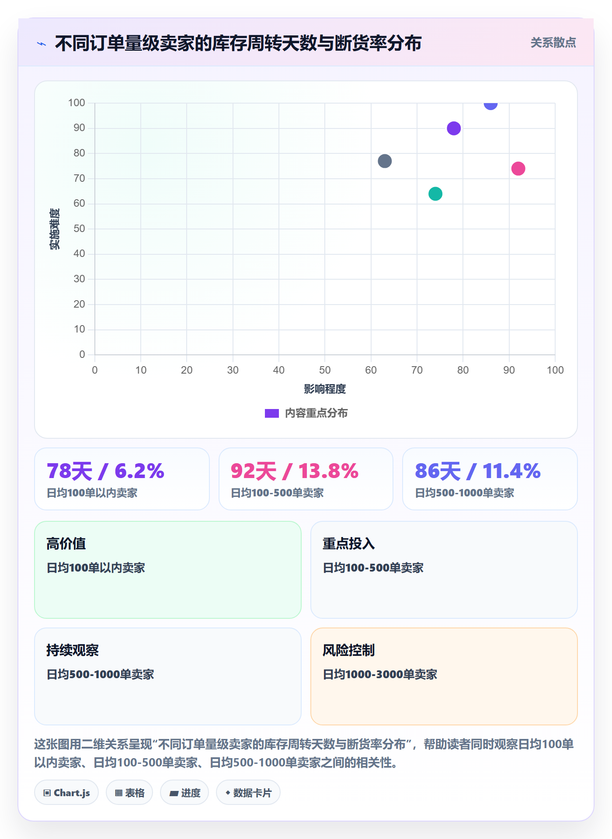Click the 风险控制 quadrant card
The height and width of the screenshot is (839, 612).
444,676
